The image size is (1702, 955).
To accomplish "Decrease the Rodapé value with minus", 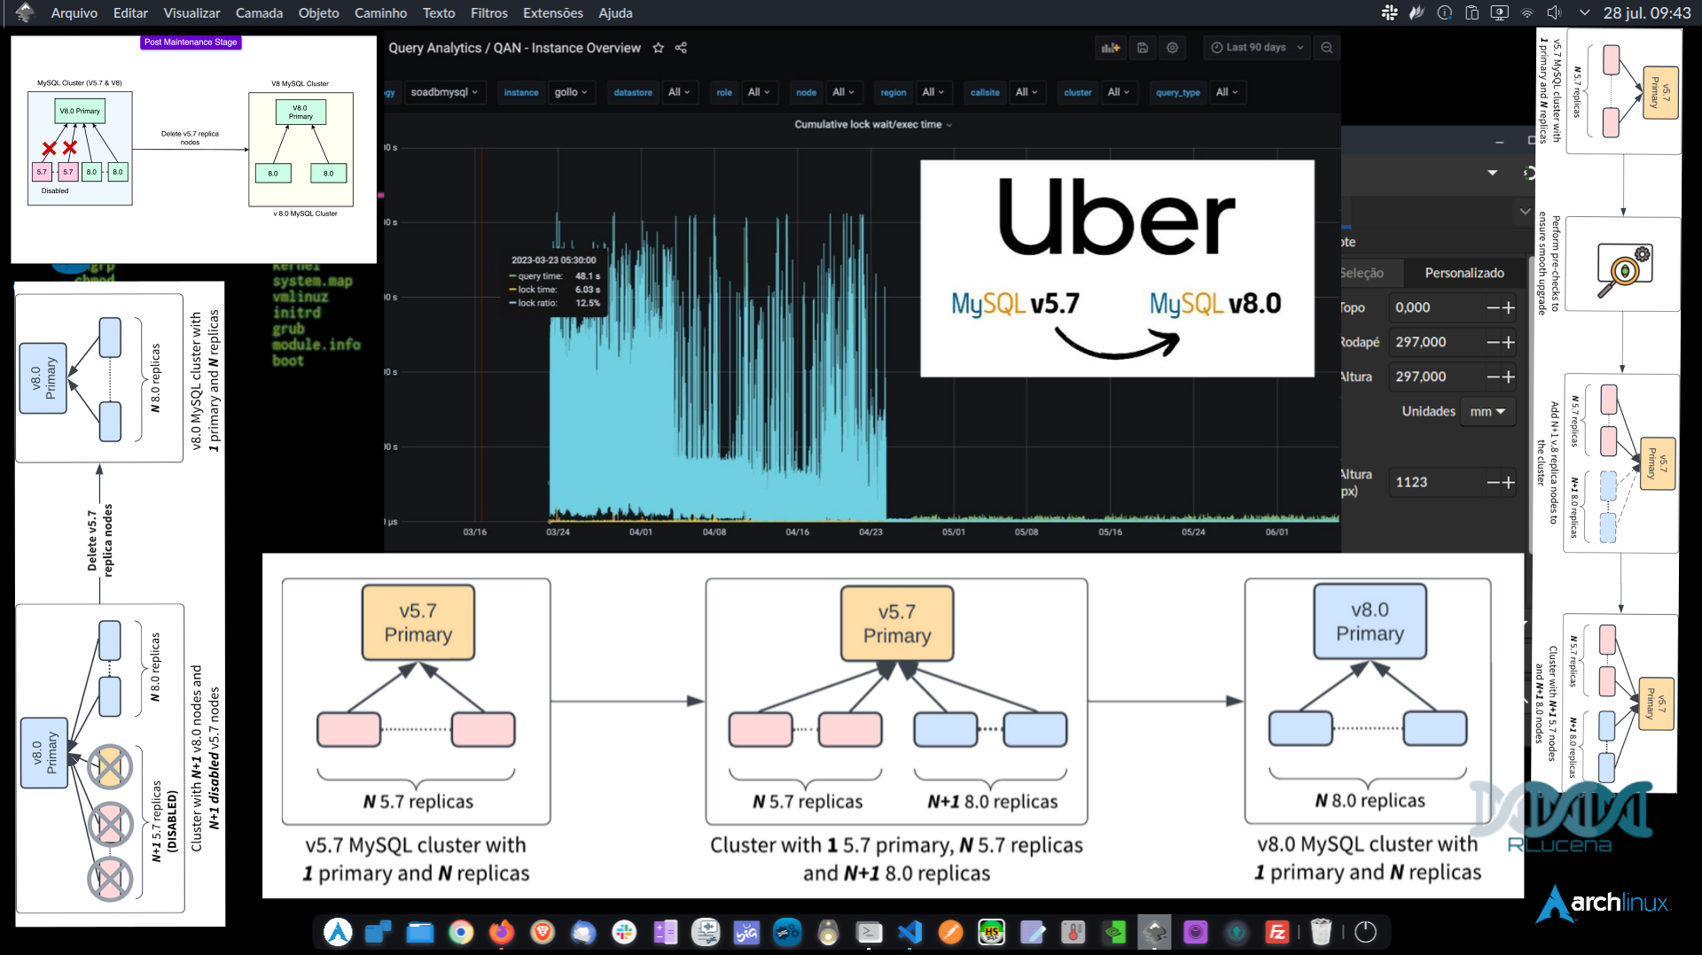I will [x=1493, y=342].
